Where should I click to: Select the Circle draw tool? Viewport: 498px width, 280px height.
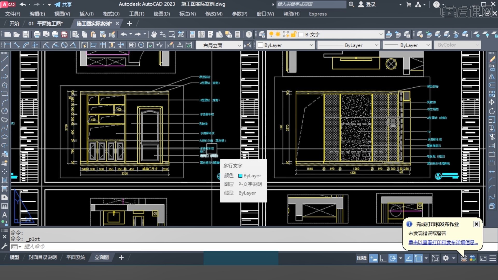pyautogui.click(x=4, y=111)
